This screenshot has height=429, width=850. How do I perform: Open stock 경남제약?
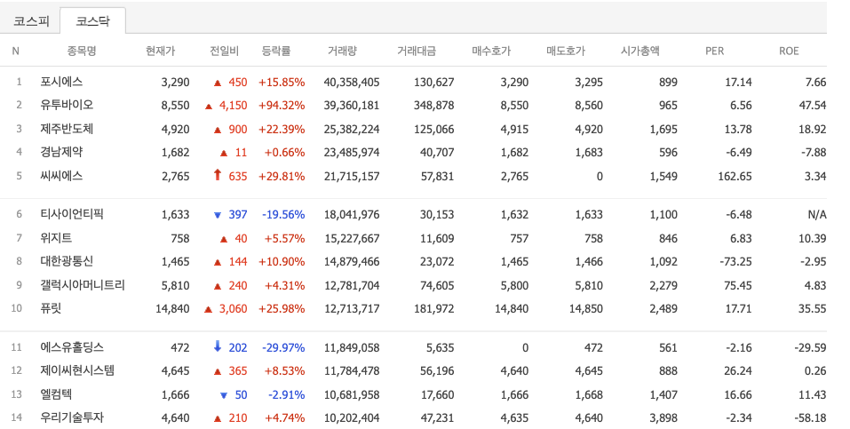(x=61, y=153)
